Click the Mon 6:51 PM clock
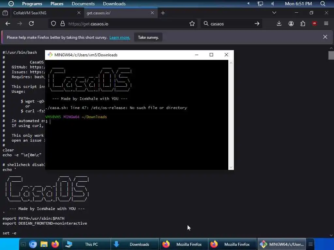Screen dimensions: 334x250 298,4
